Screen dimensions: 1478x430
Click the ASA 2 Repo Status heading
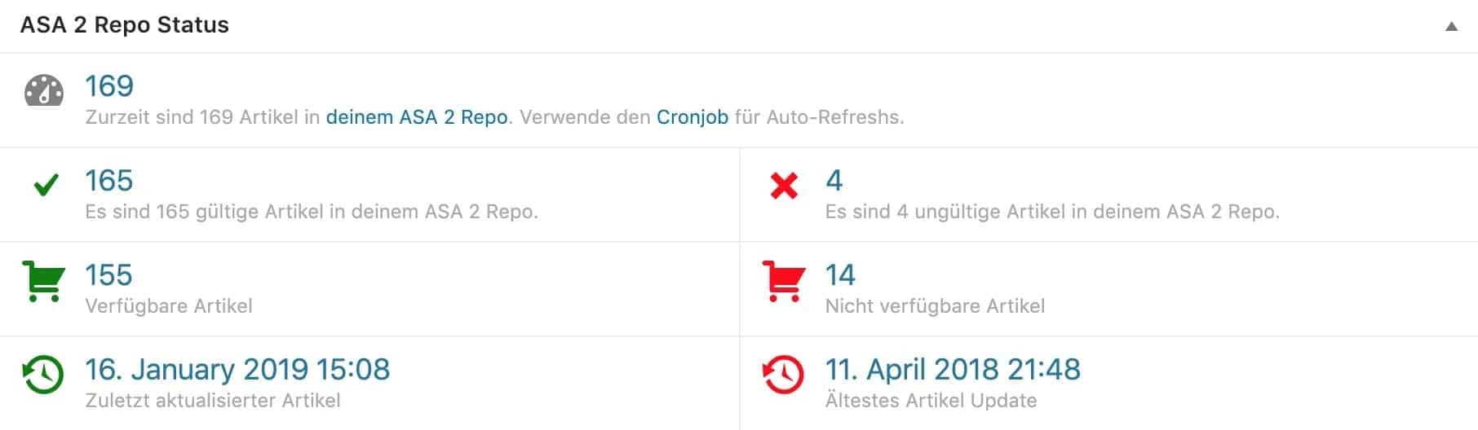(125, 25)
